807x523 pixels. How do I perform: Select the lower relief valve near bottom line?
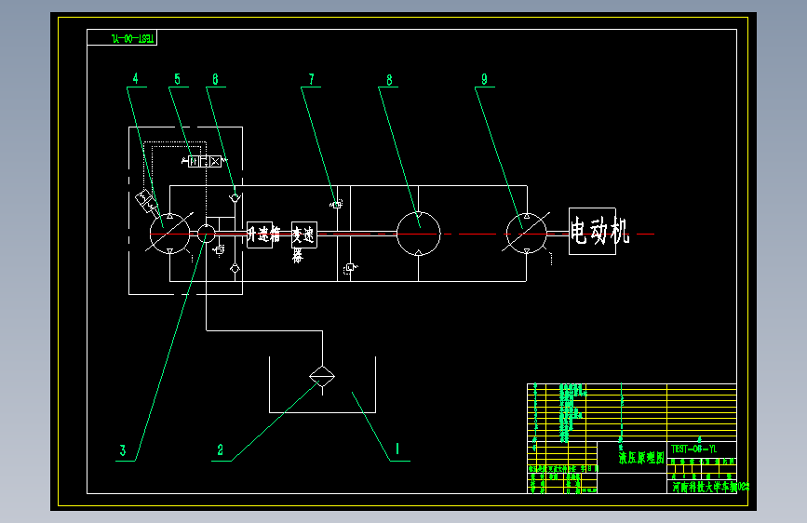(x=351, y=268)
